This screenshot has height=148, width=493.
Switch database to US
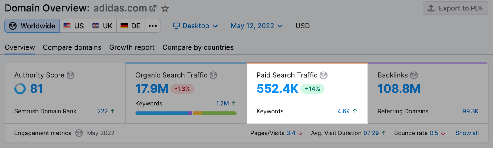74,26
